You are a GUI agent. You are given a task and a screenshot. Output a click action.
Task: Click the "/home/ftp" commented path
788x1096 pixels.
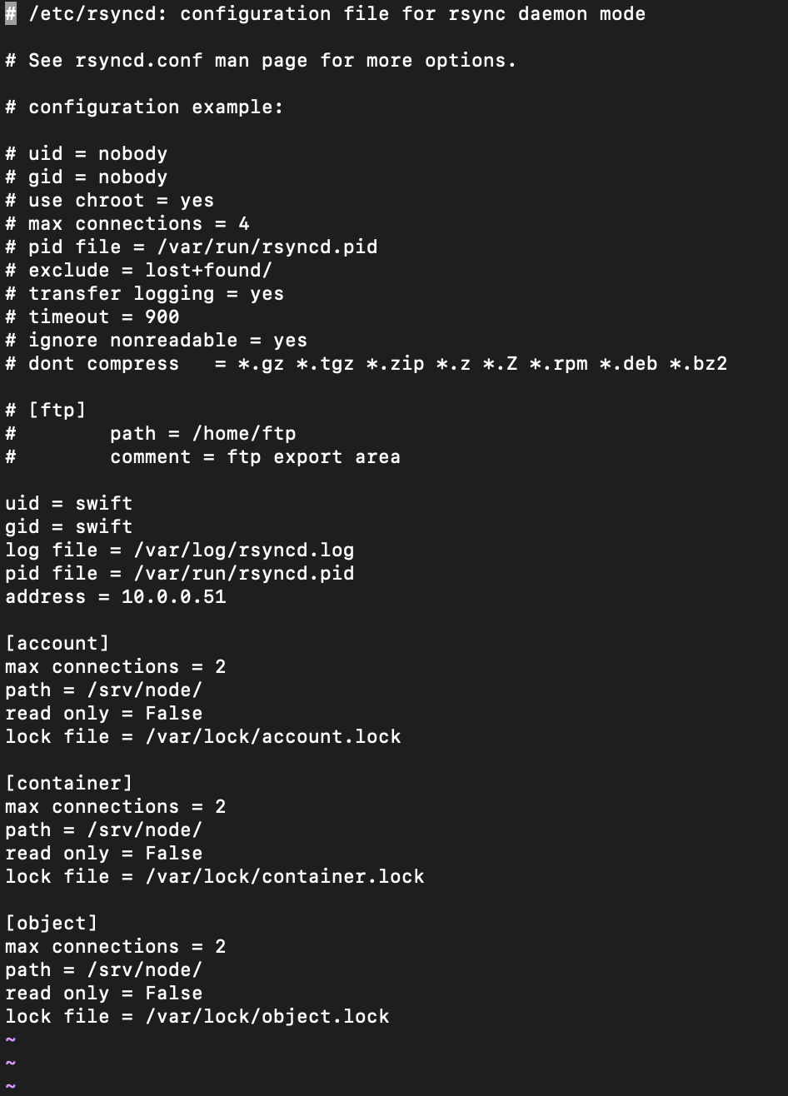coord(243,433)
